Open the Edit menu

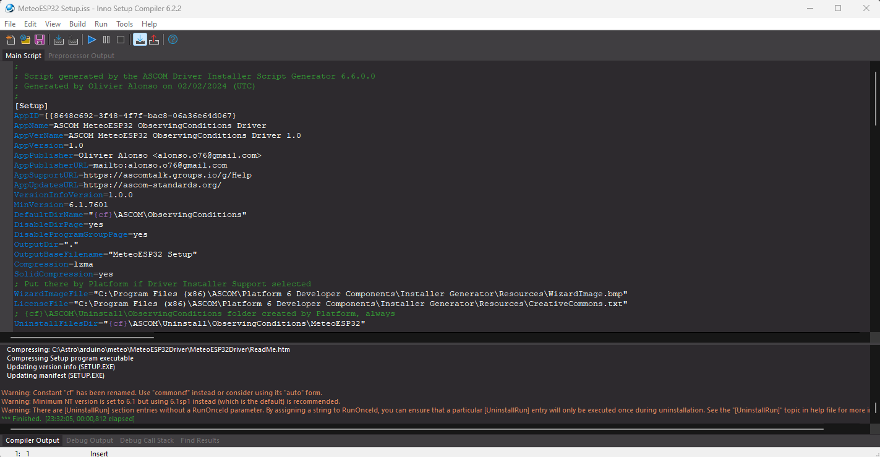coord(30,24)
